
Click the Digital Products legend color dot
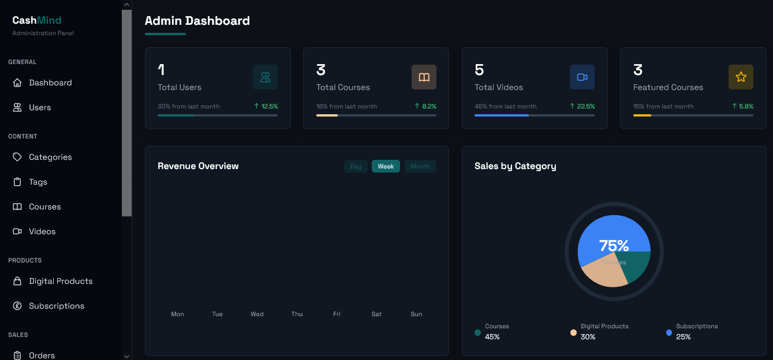tap(573, 332)
